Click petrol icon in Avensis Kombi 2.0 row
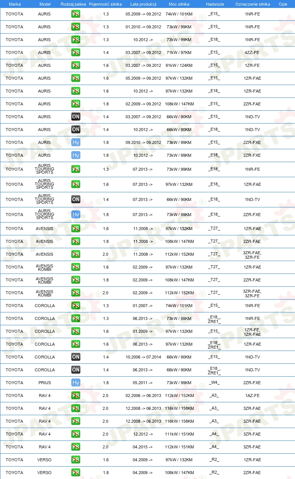This screenshot has width=295, height=479. (76, 293)
